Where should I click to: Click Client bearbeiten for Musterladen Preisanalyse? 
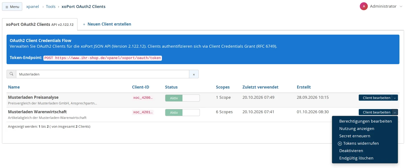(375, 98)
